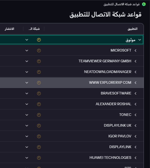Viewport: 150px width, 168px height.
Task: Select the موثوق group label
Action: pos(130,40)
